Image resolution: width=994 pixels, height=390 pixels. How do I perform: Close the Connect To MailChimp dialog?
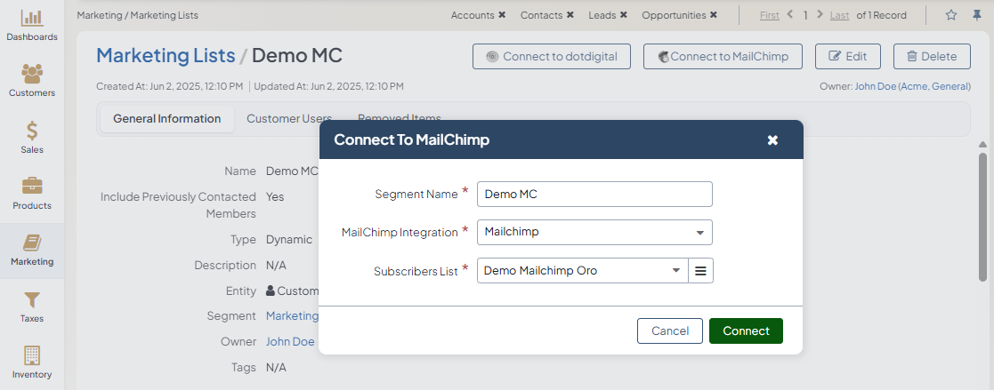point(772,140)
